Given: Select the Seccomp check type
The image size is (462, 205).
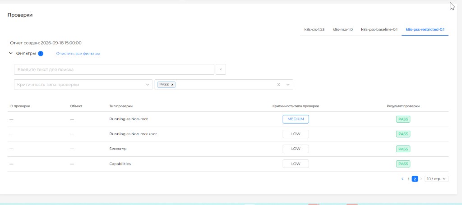Looking at the screenshot, I should [118, 149].
